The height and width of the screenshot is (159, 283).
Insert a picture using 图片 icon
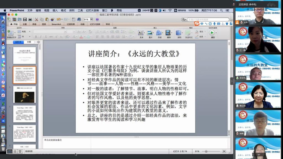pos(150,33)
